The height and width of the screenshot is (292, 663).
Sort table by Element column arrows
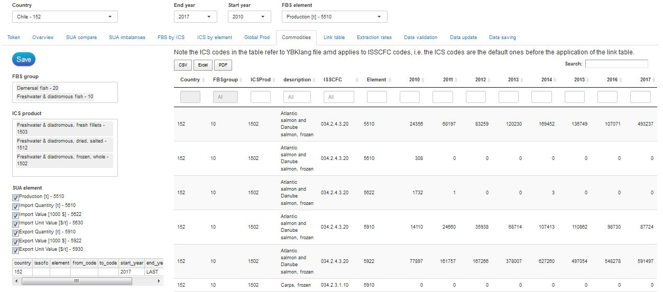(390, 80)
